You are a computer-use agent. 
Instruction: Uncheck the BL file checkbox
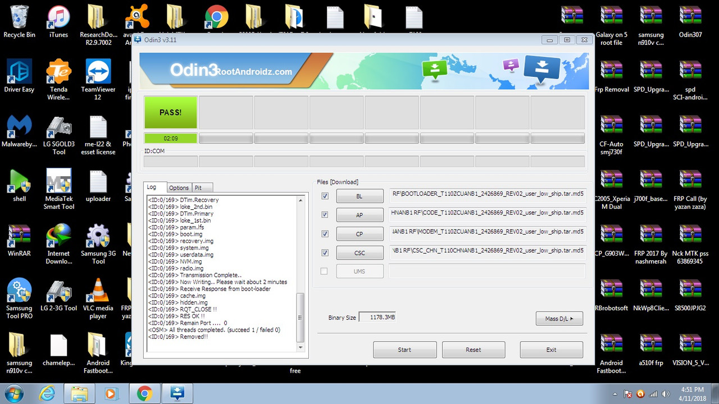coord(325,196)
